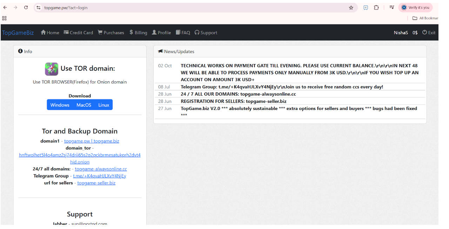449x229 pixels.
Task: Bookmark this page with the star icon
Action: [351, 7]
